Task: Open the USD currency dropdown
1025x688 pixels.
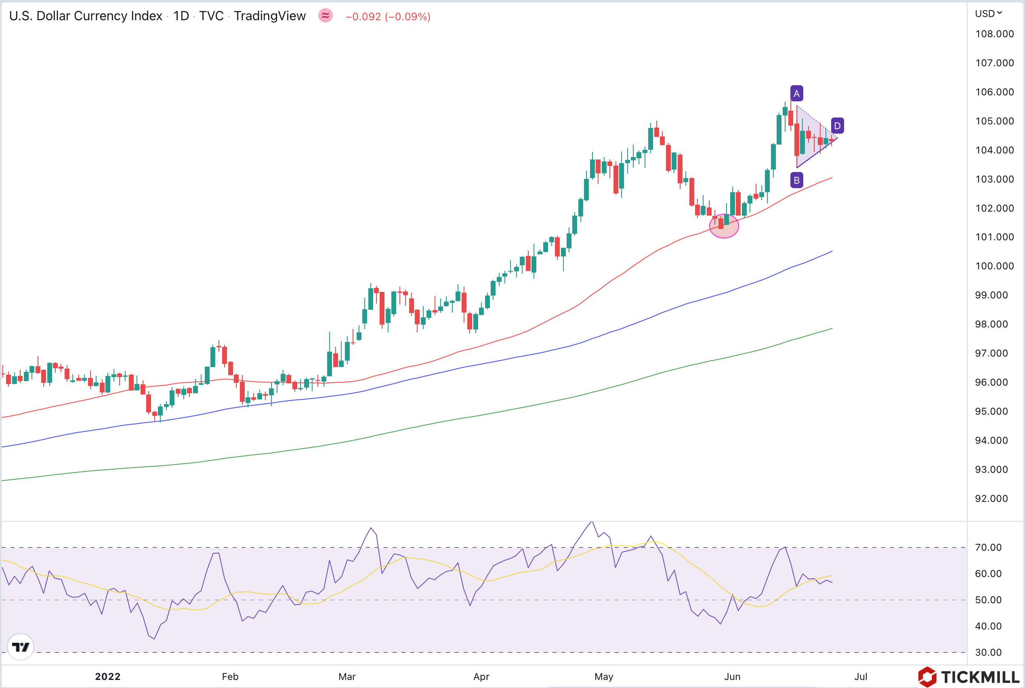Action: 988,14
